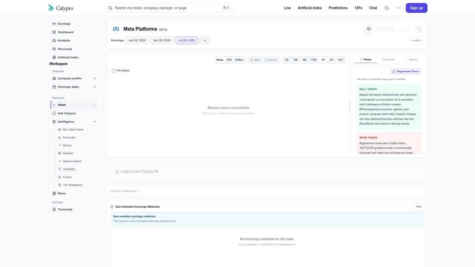Open the three-dots more menu
This screenshot has width=475, height=267.
point(399,8)
